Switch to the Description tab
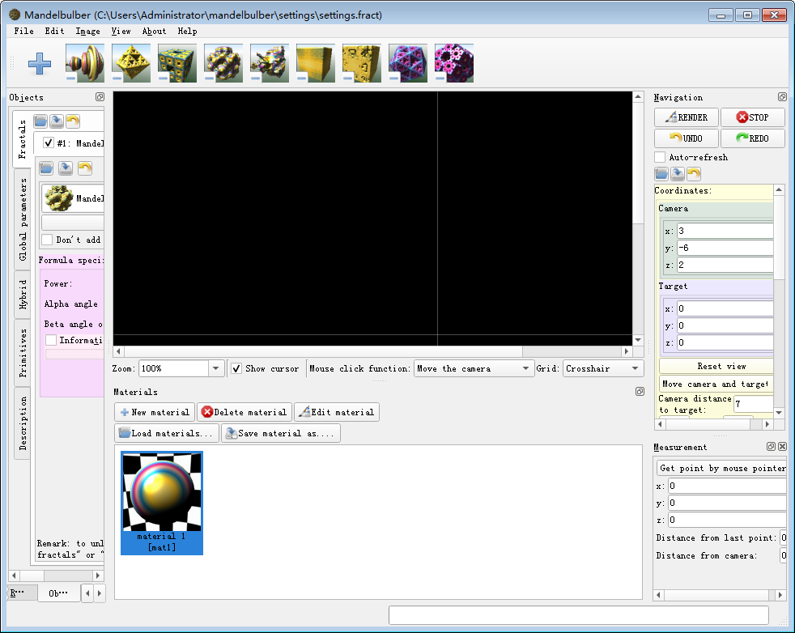The image size is (795, 633). tap(23, 423)
